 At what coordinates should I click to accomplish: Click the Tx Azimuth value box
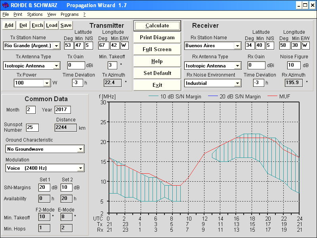coord(113,83)
